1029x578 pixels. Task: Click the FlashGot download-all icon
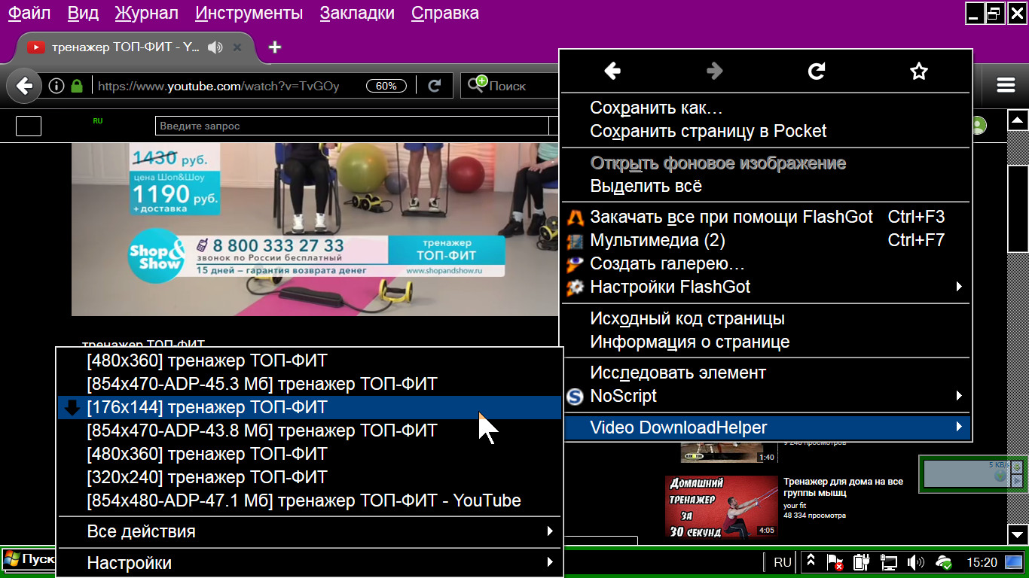[x=576, y=218]
